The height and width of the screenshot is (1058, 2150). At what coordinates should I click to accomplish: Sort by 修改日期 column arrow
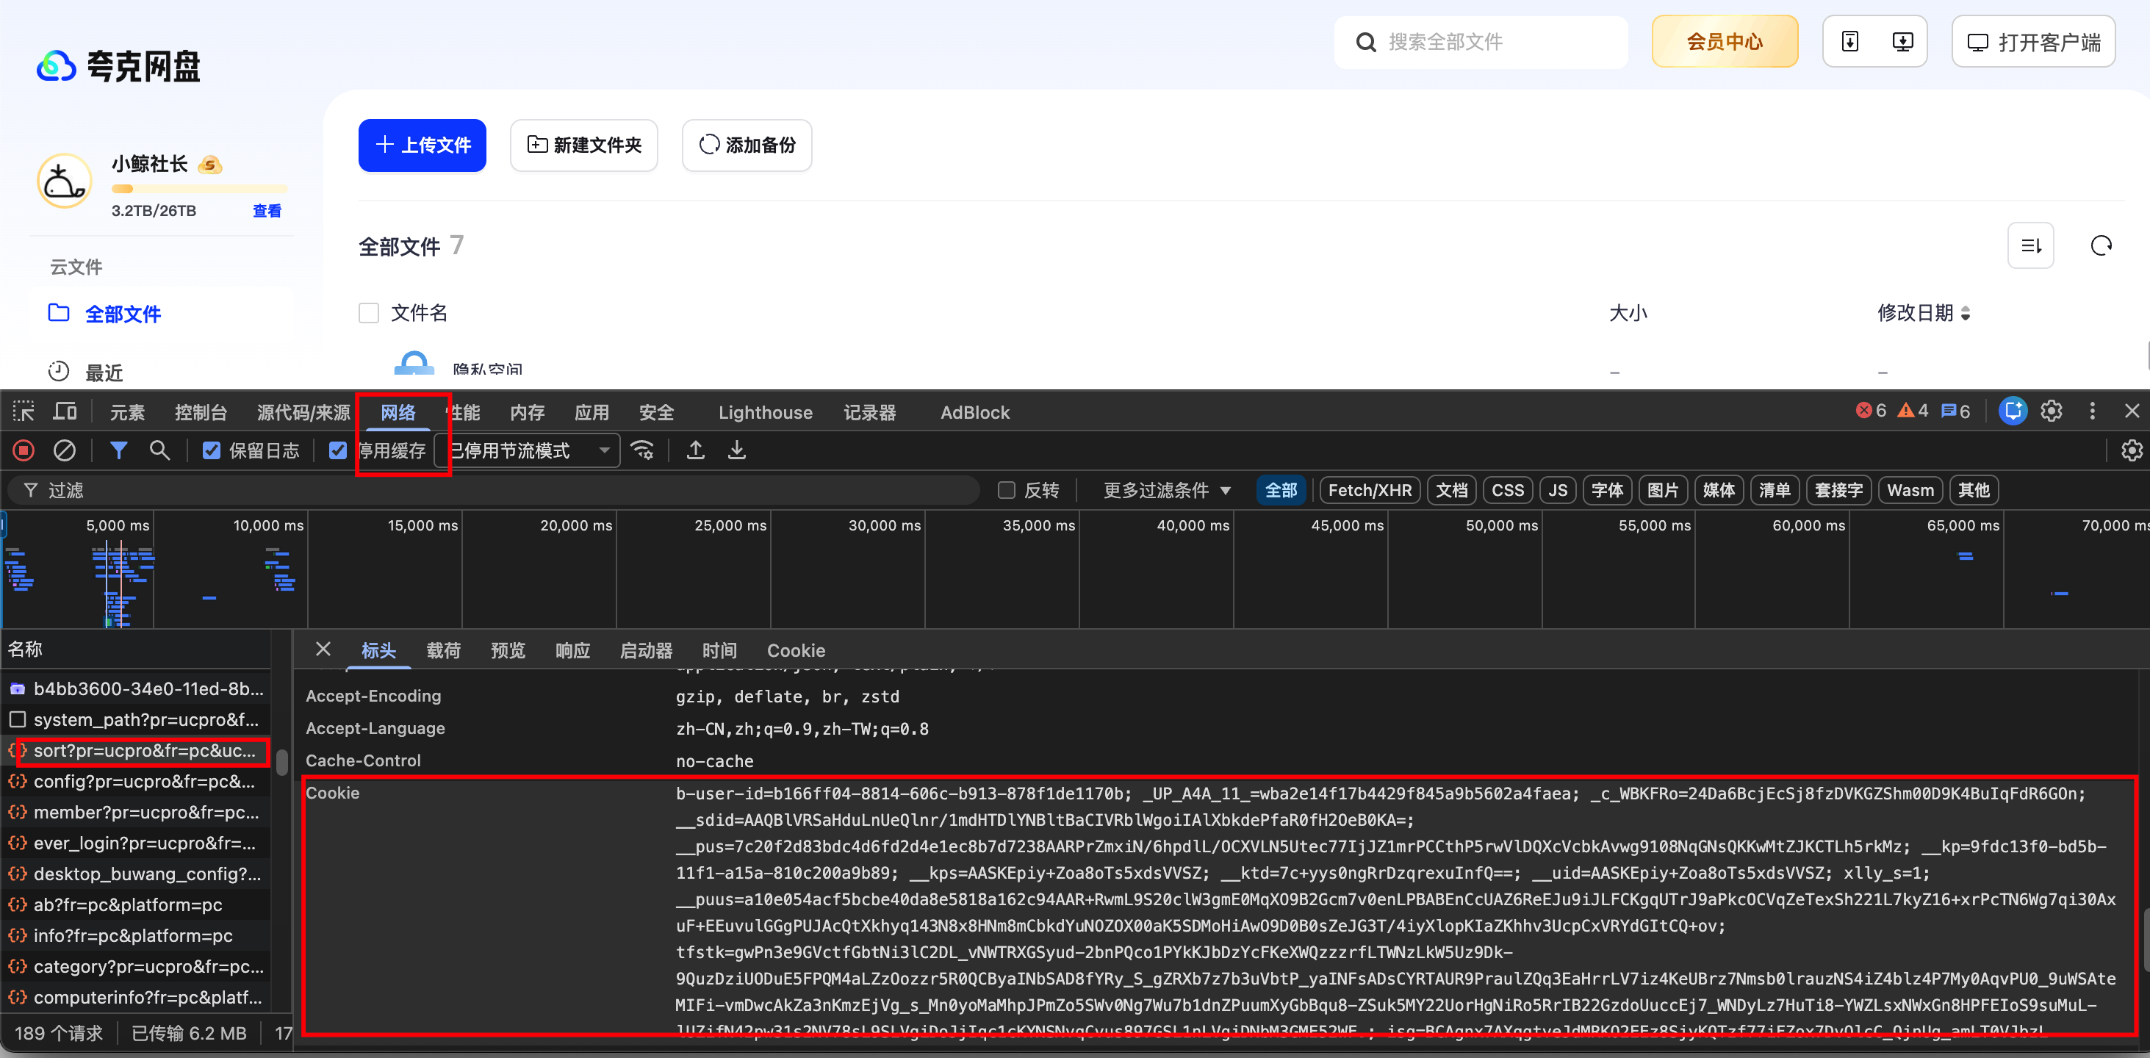(1966, 314)
